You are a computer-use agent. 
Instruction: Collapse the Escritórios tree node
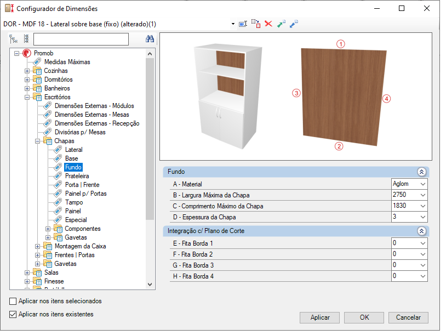pyautogui.click(x=27, y=97)
